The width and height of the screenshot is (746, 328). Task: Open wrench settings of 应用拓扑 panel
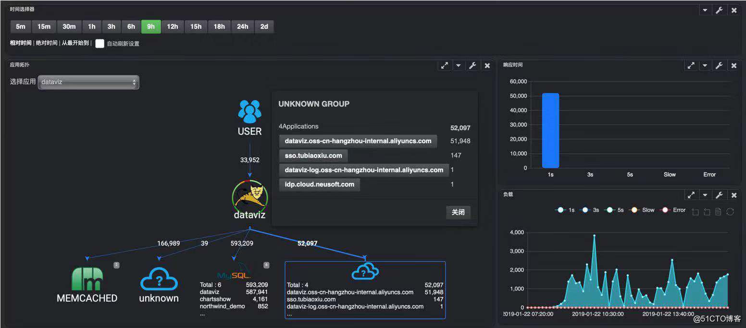[x=472, y=66]
